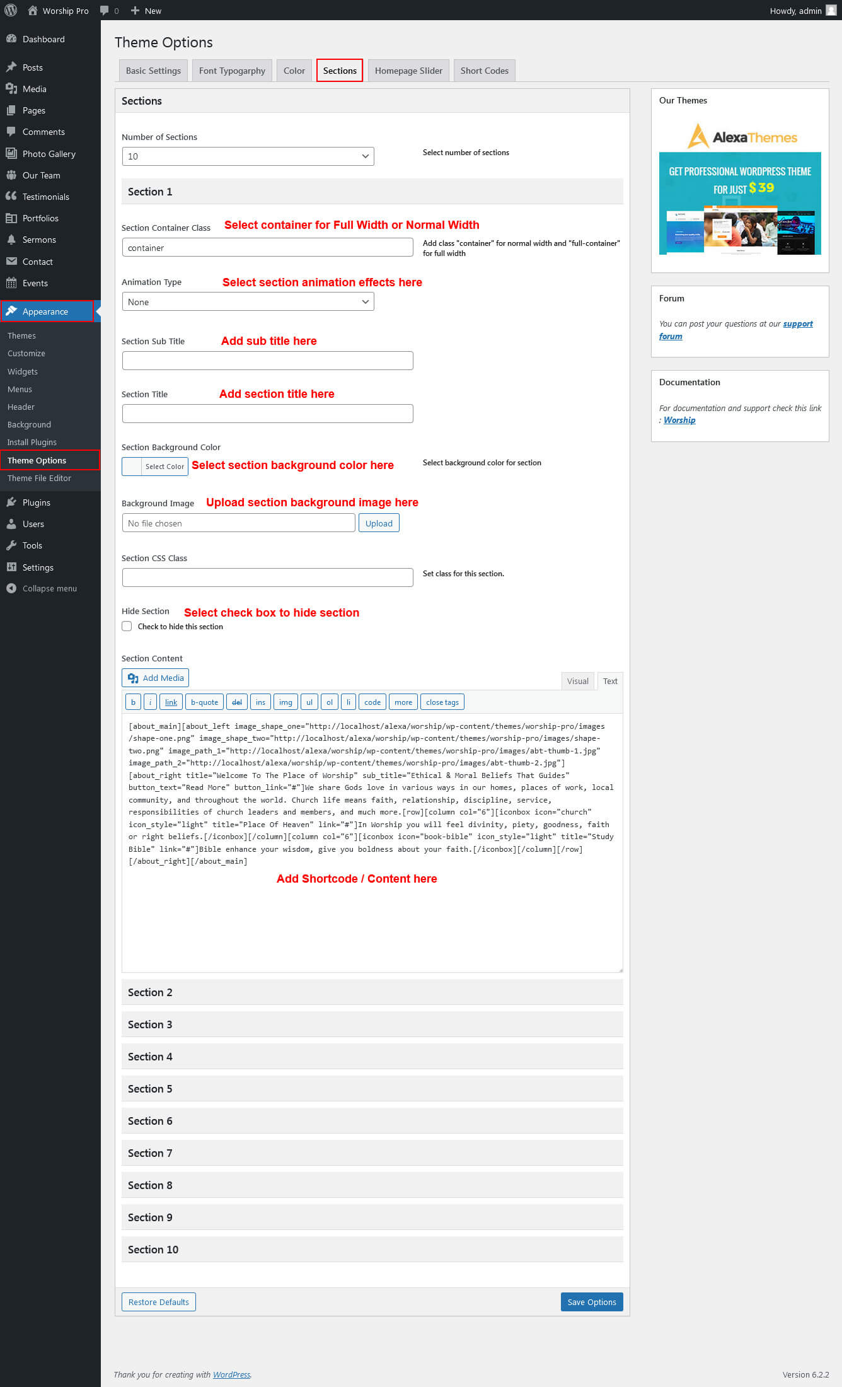Click the Collapse menu arrow icon
The height and width of the screenshot is (1387, 842).
(11, 588)
